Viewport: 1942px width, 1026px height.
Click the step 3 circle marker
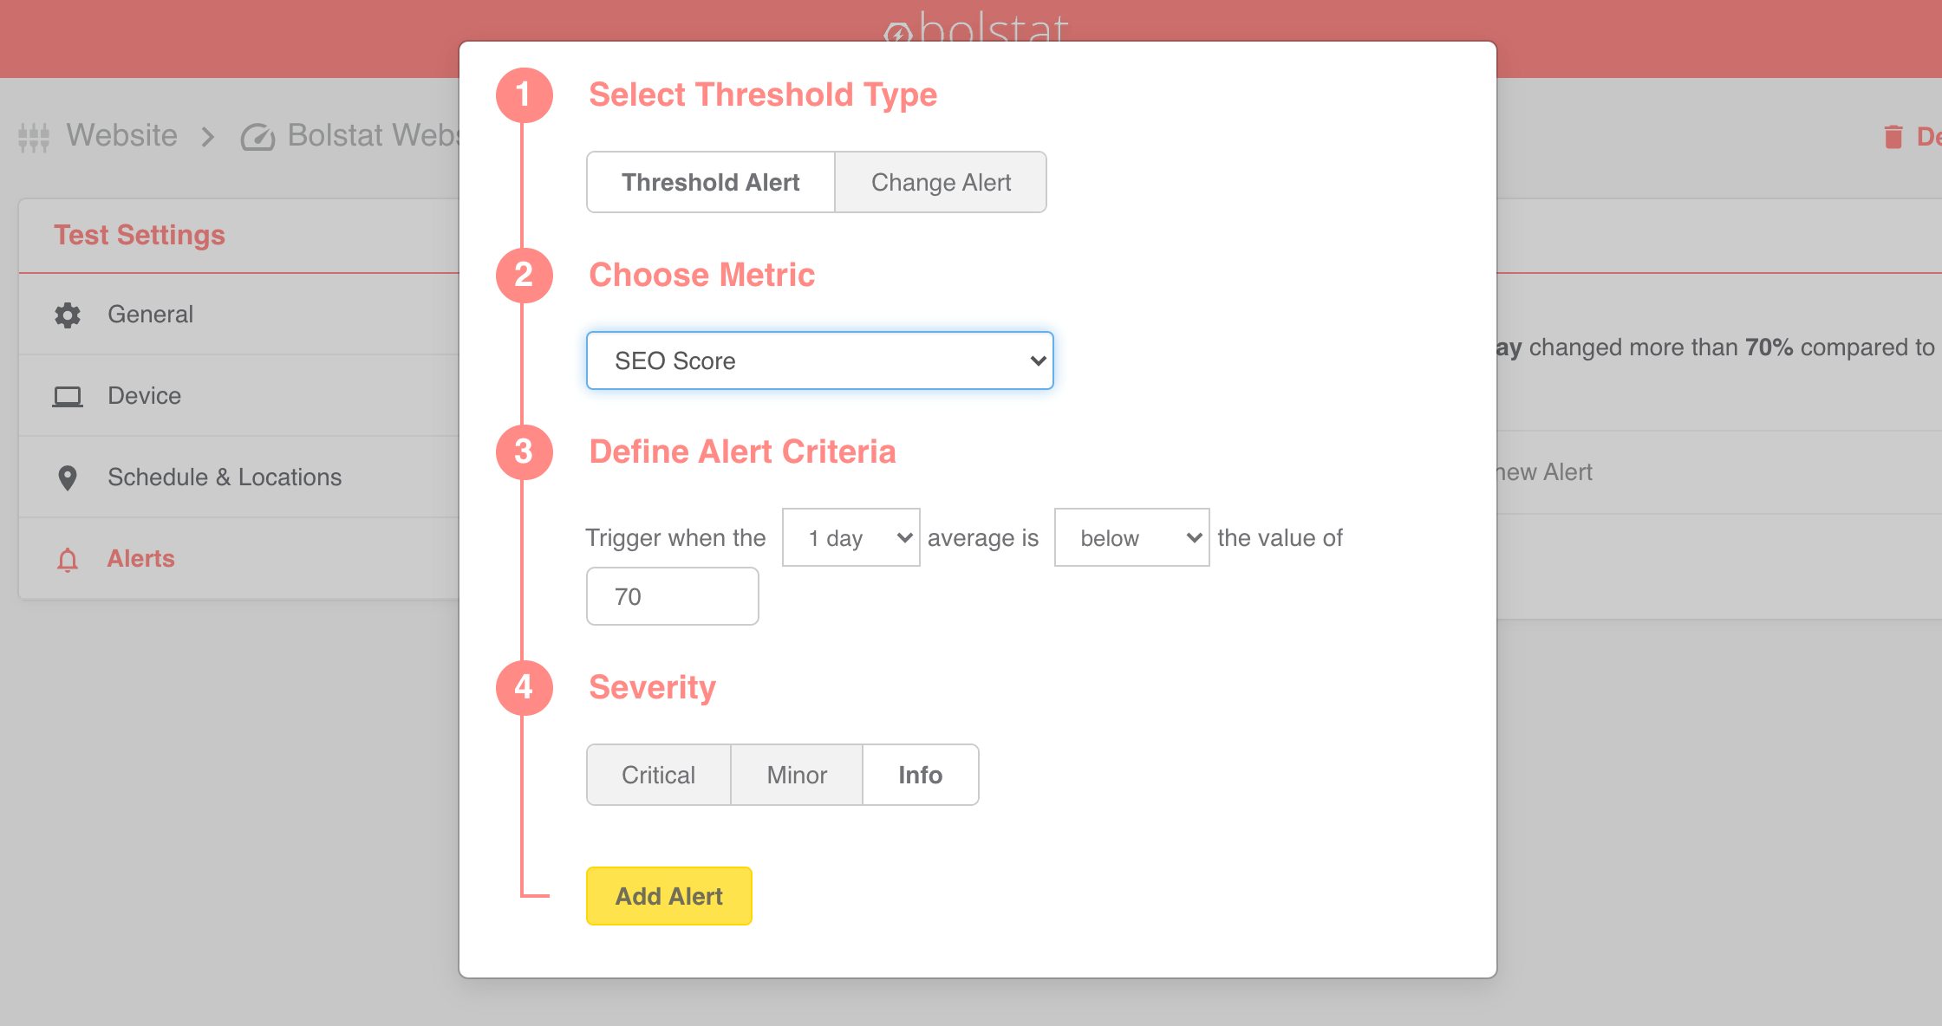coord(524,451)
